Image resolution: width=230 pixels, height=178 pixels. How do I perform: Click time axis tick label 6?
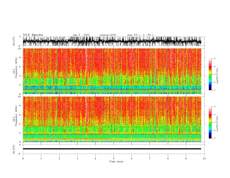(x=132, y=159)
